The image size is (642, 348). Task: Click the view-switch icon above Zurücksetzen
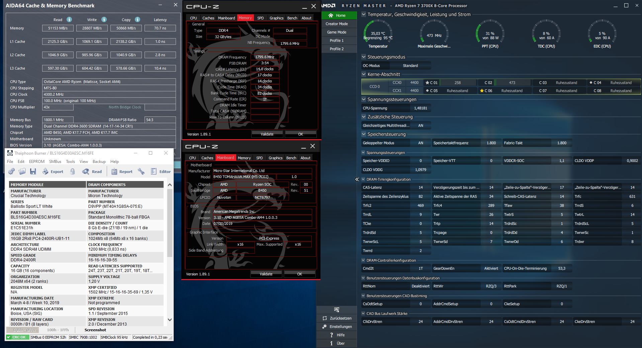point(337,310)
